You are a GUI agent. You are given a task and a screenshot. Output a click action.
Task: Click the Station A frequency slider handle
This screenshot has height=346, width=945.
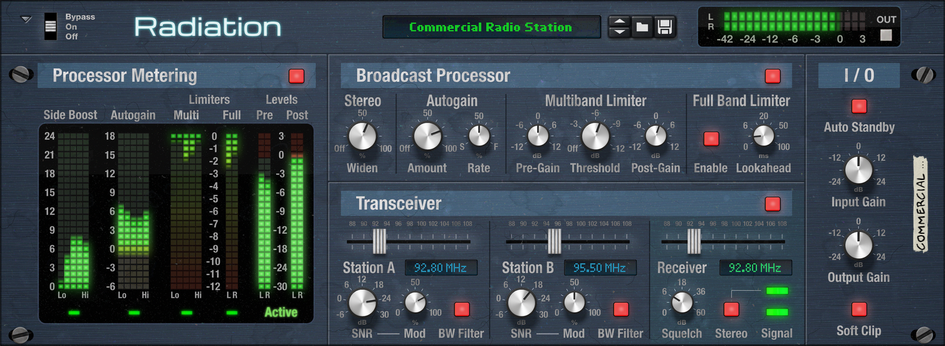379,241
